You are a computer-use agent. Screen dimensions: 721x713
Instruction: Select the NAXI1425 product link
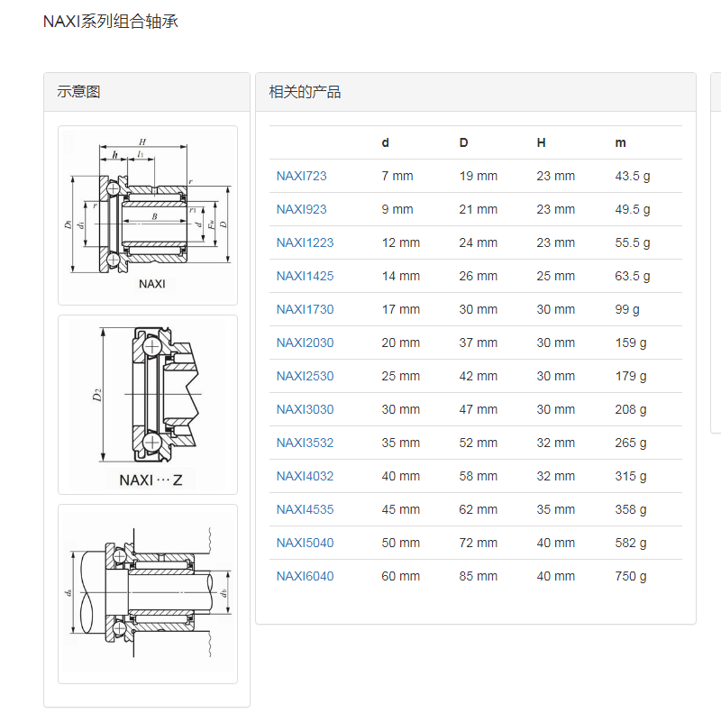pos(305,276)
